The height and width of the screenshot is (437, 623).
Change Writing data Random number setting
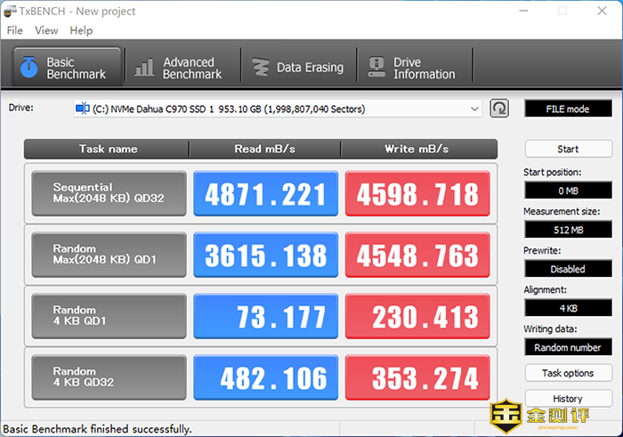pyautogui.click(x=568, y=347)
